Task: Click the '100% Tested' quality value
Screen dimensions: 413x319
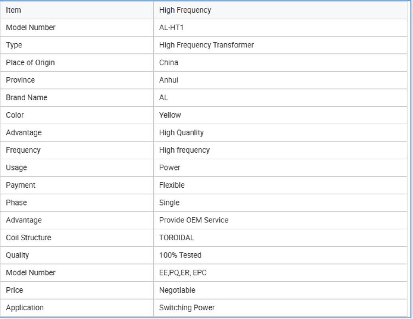Action: tap(180, 255)
